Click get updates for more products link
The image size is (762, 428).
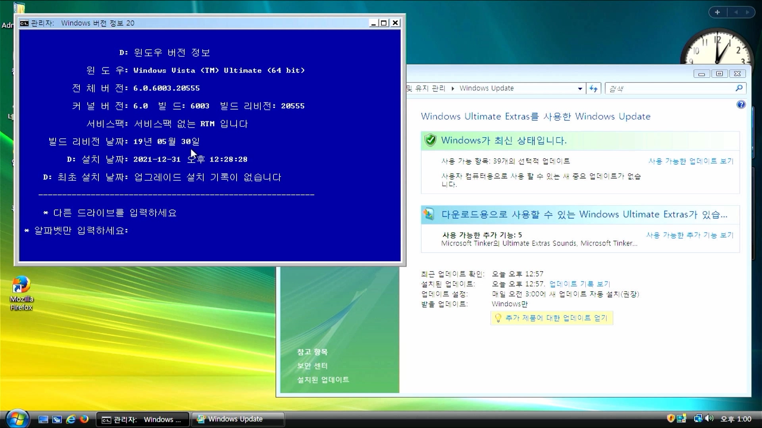tap(556, 318)
